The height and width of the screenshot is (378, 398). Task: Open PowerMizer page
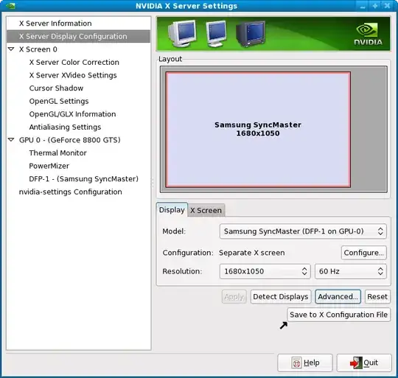(49, 166)
